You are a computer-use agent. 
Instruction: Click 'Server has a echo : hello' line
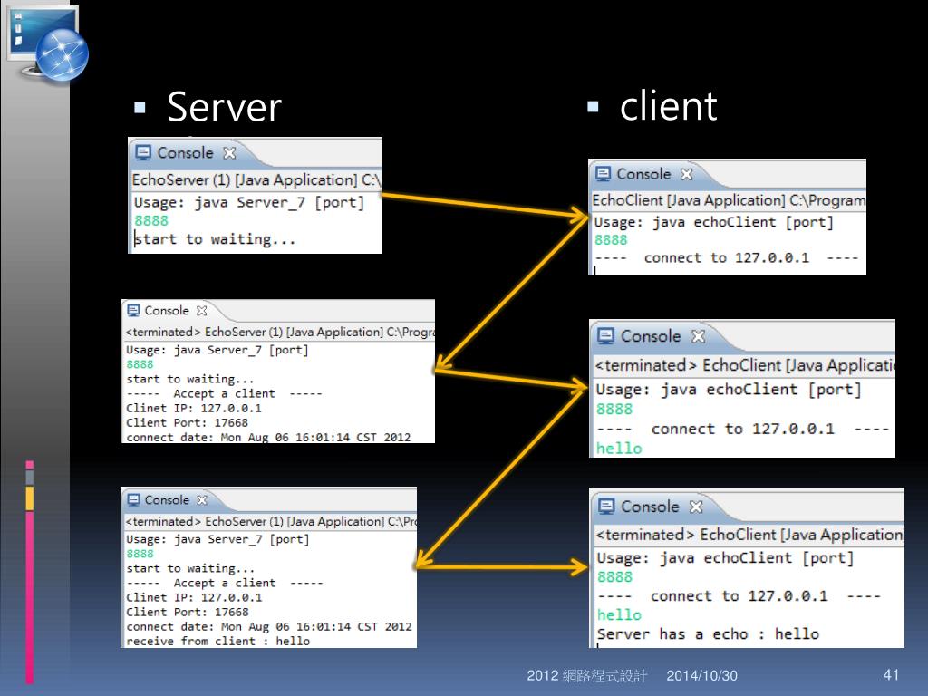pos(708,633)
